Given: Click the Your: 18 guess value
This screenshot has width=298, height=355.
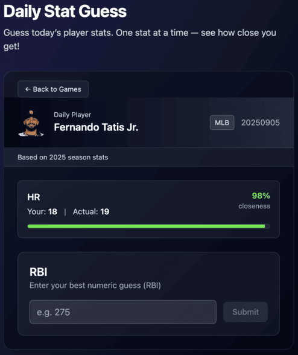Looking at the screenshot, I should point(42,212).
